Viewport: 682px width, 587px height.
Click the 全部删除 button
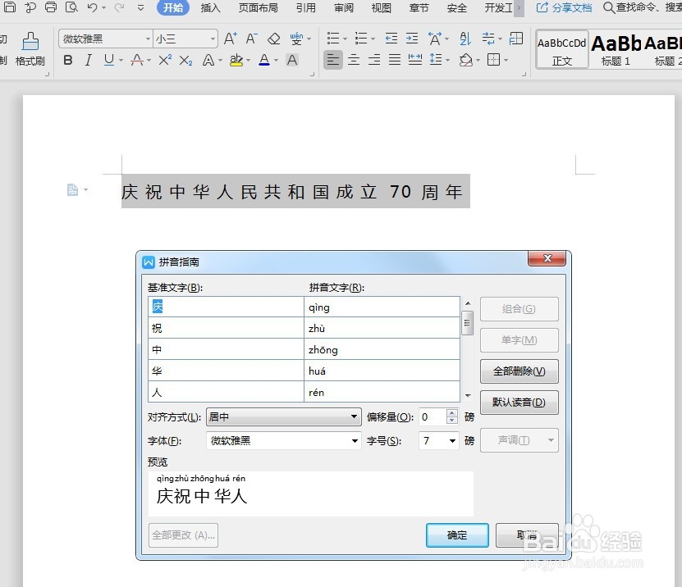[519, 371]
